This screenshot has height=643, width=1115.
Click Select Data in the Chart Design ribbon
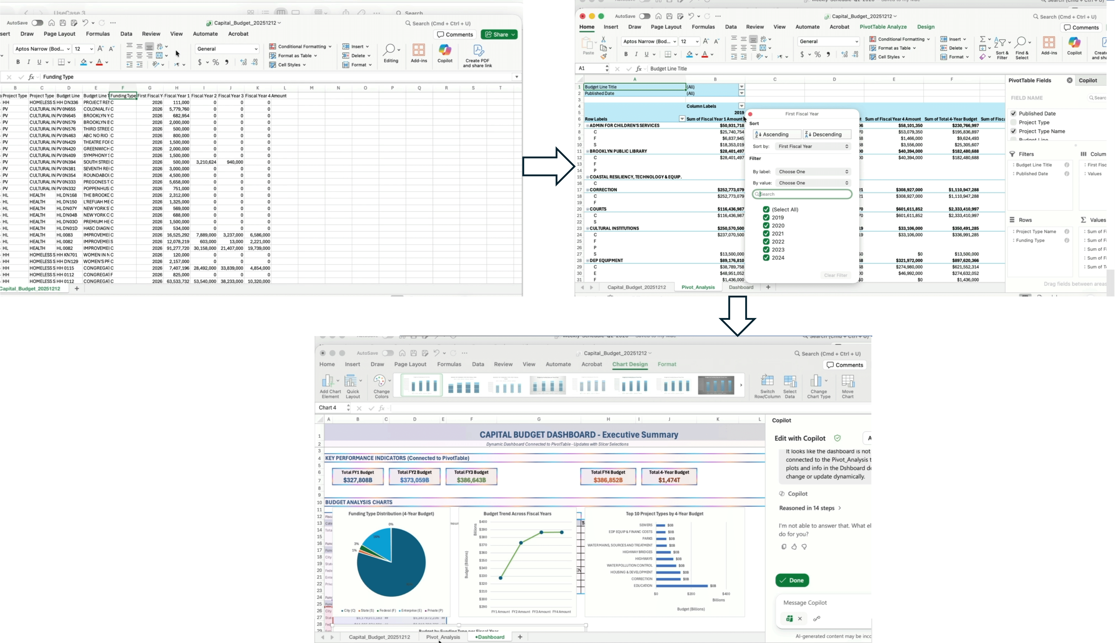pos(789,386)
